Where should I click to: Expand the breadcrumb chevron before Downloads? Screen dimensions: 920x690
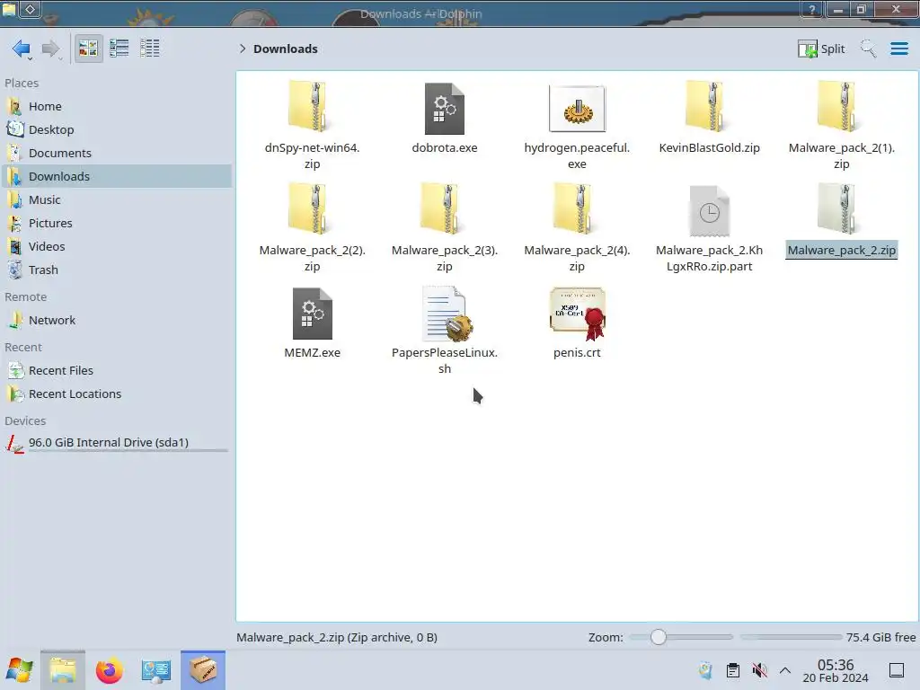[243, 49]
